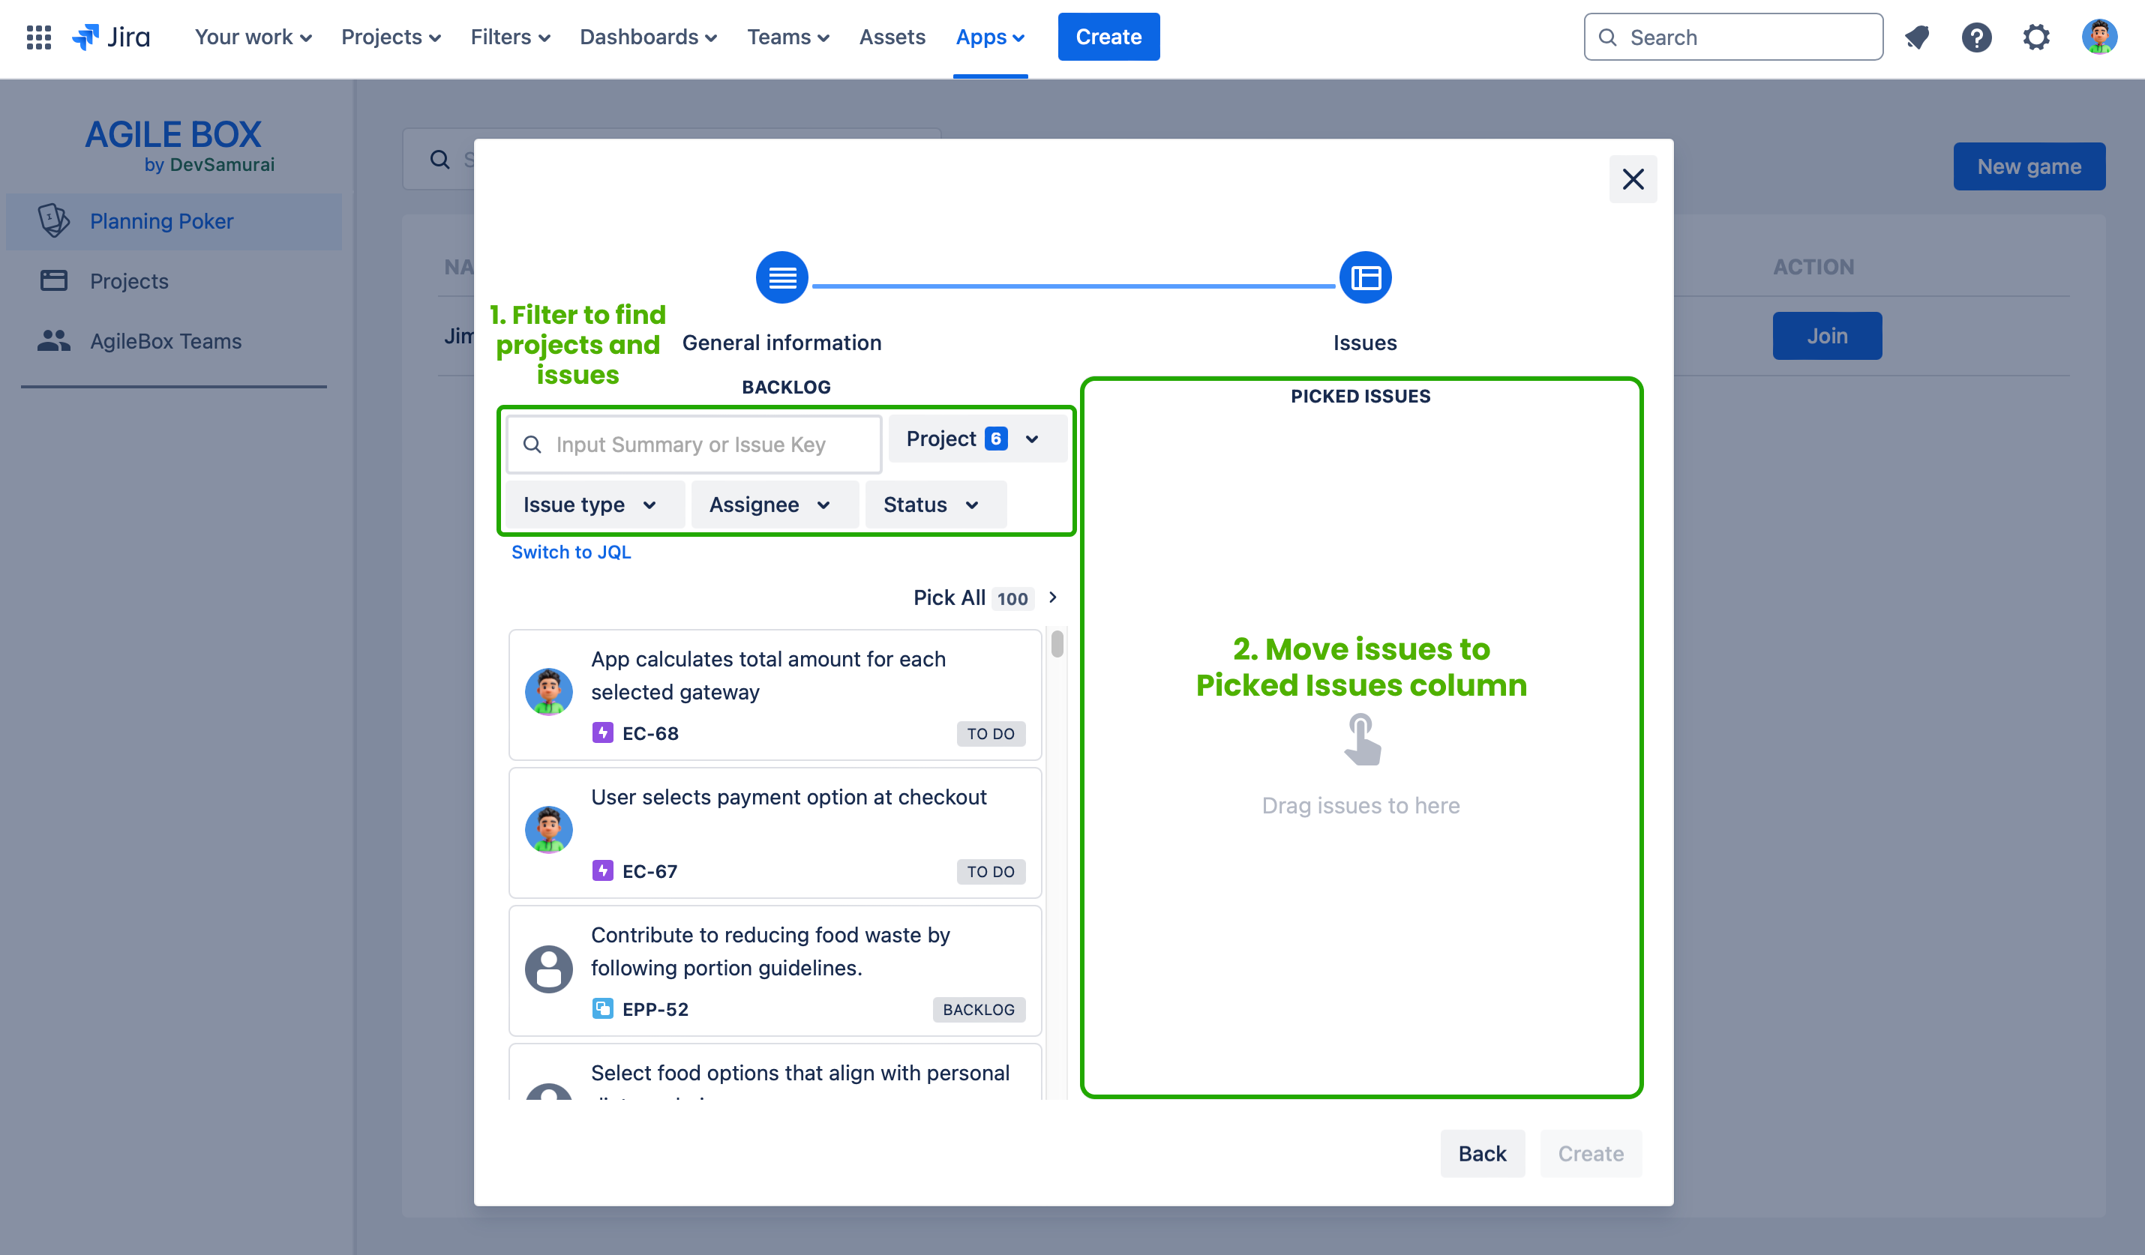Open the notifications bell icon
This screenshot has width=2145, height=1255.
(x=1917, y=37)
